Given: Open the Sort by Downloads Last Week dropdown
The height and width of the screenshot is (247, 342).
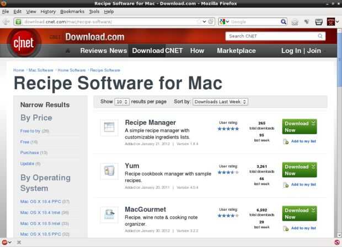Looking at the screenshot, I should (x=220, y=102).
